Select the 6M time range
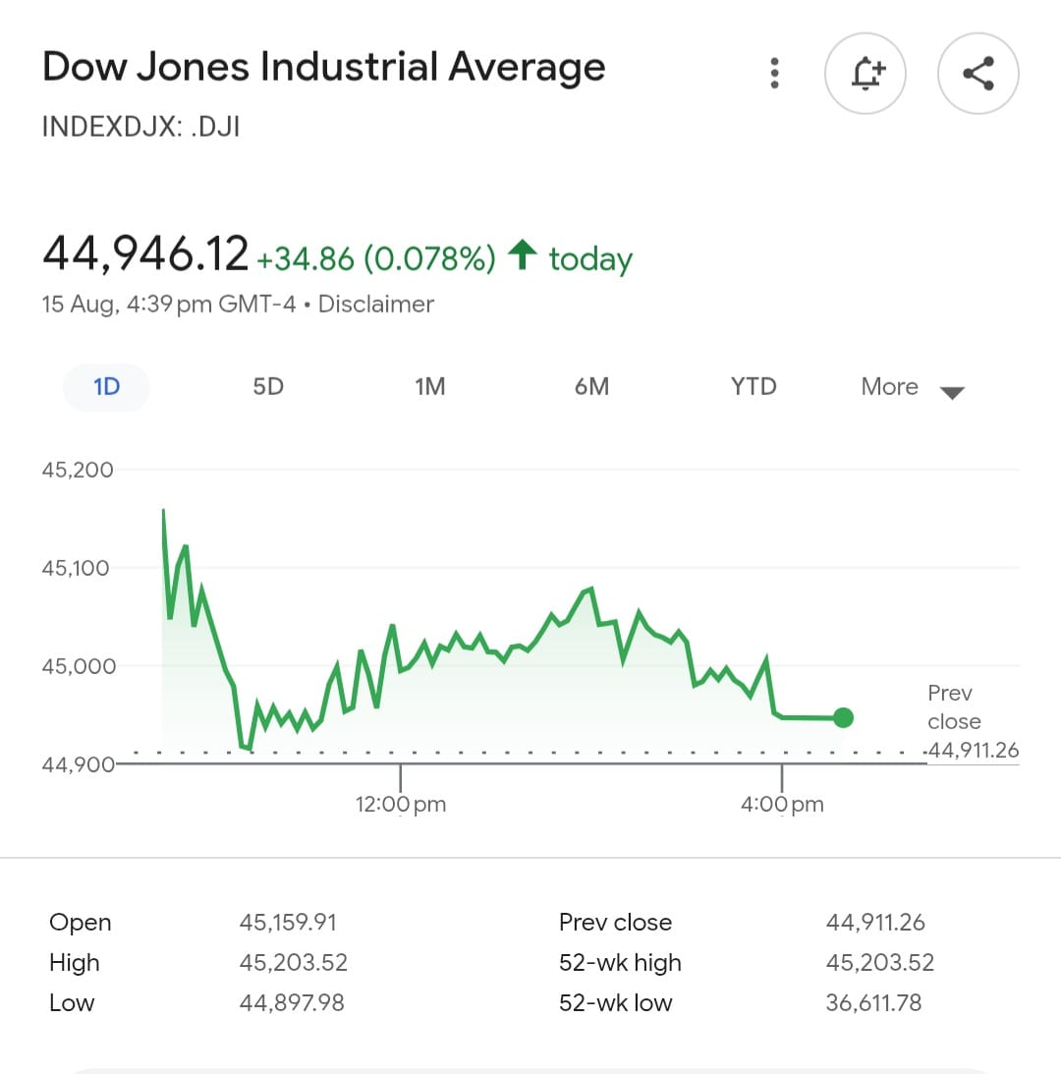The image size is (1061, 1074). (x=591, y=387)
